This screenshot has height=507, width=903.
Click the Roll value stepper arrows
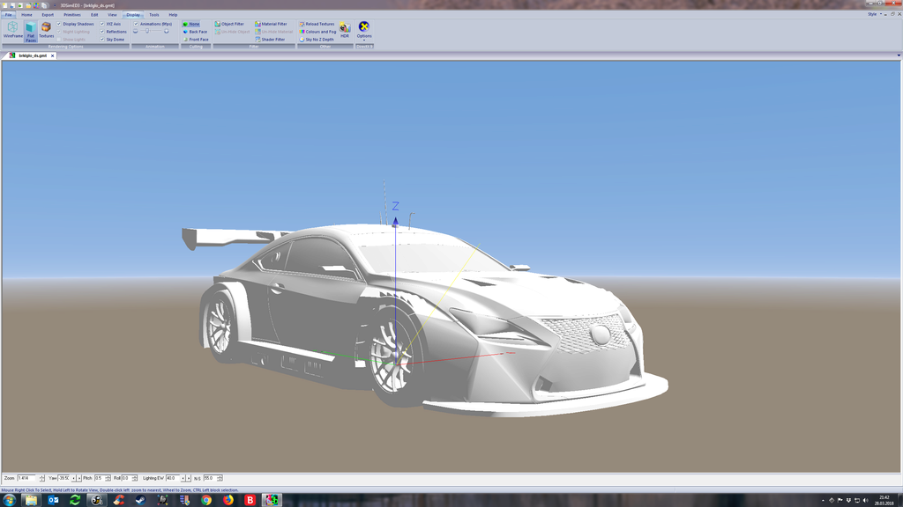134,478
